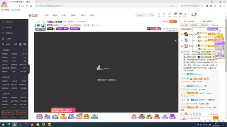Image resolution: width=227 pixels, height=127 pixels.
Task: Reload the page with the browser refresh icon
Action: 19,6
